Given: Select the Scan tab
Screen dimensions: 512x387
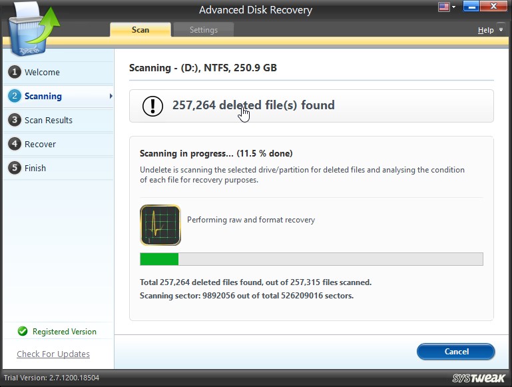Looking at the screenshot, I should [x=140, y=30].
